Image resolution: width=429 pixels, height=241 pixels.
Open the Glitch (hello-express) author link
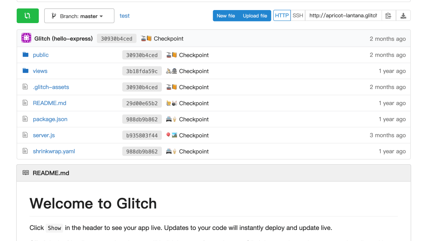[64, 38]
